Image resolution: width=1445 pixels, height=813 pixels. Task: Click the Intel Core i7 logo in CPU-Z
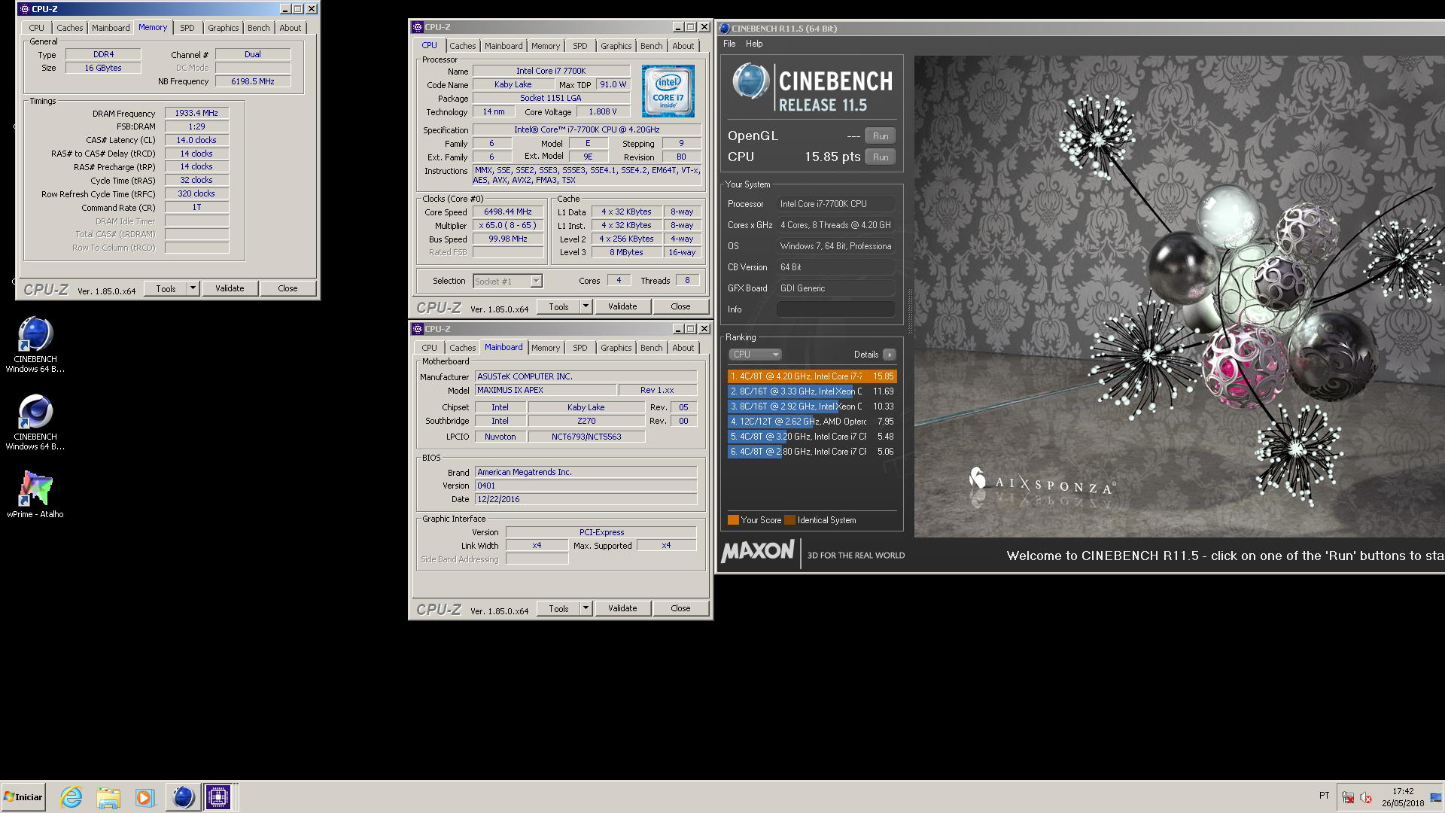[668, 90]
